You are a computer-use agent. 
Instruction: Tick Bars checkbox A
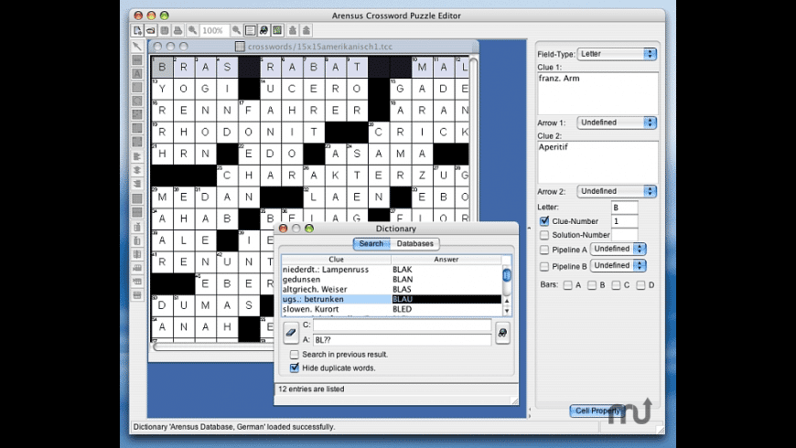click(567, 285)
